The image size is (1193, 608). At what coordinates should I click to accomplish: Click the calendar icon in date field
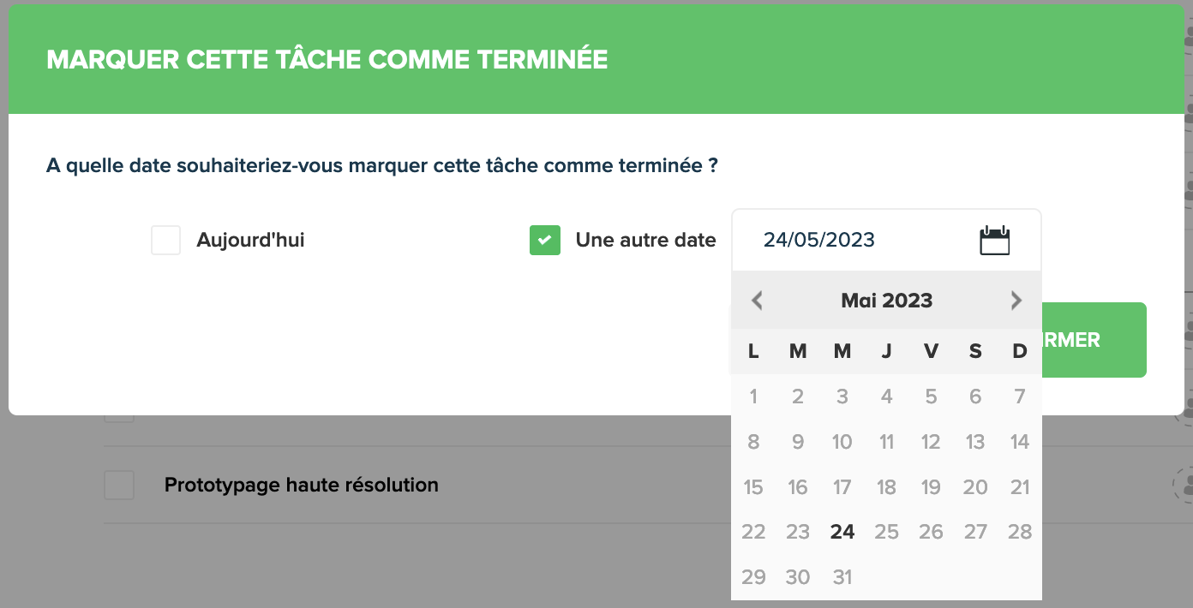994,240
